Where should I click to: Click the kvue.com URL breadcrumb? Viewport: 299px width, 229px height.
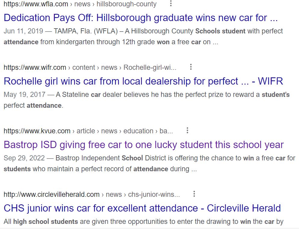[x=88, y=131]
